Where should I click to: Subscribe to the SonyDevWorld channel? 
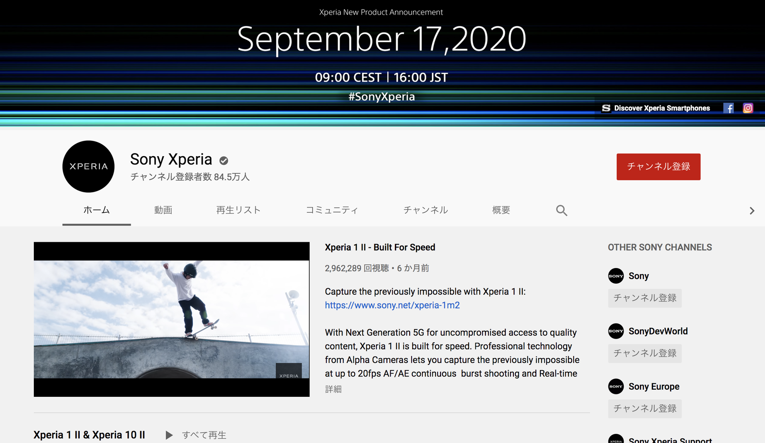[645, 353]
